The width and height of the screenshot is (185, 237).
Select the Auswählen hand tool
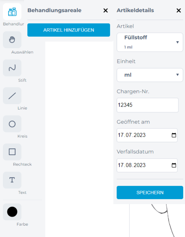(x=12, y=40)
